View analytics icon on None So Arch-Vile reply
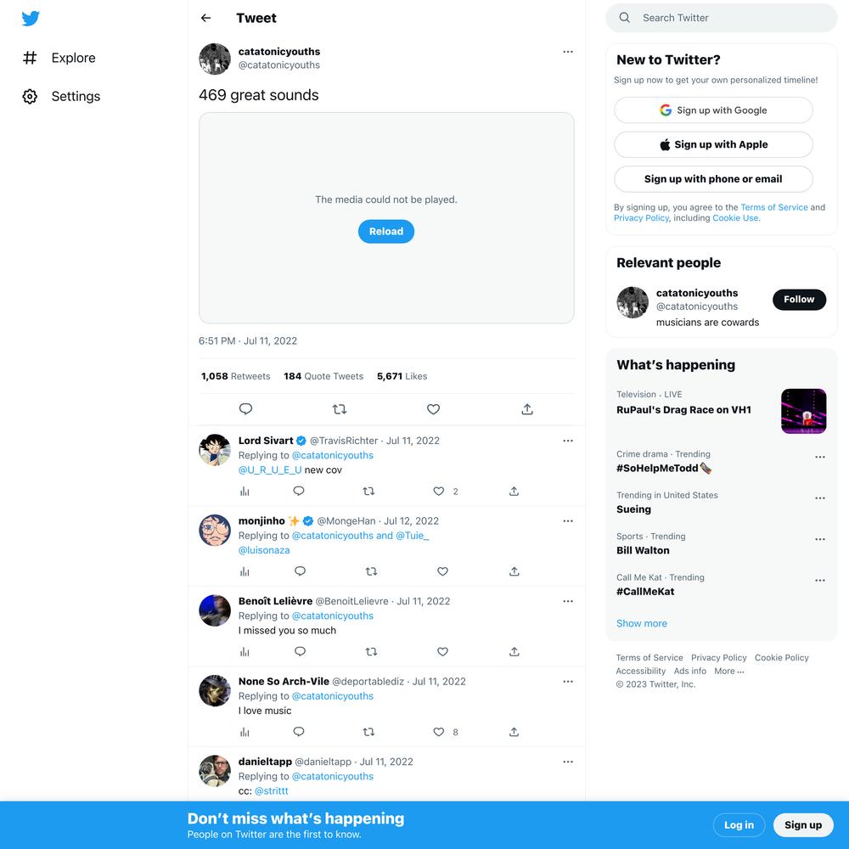This screenshot has width=849, height=849. click(245, 732)
